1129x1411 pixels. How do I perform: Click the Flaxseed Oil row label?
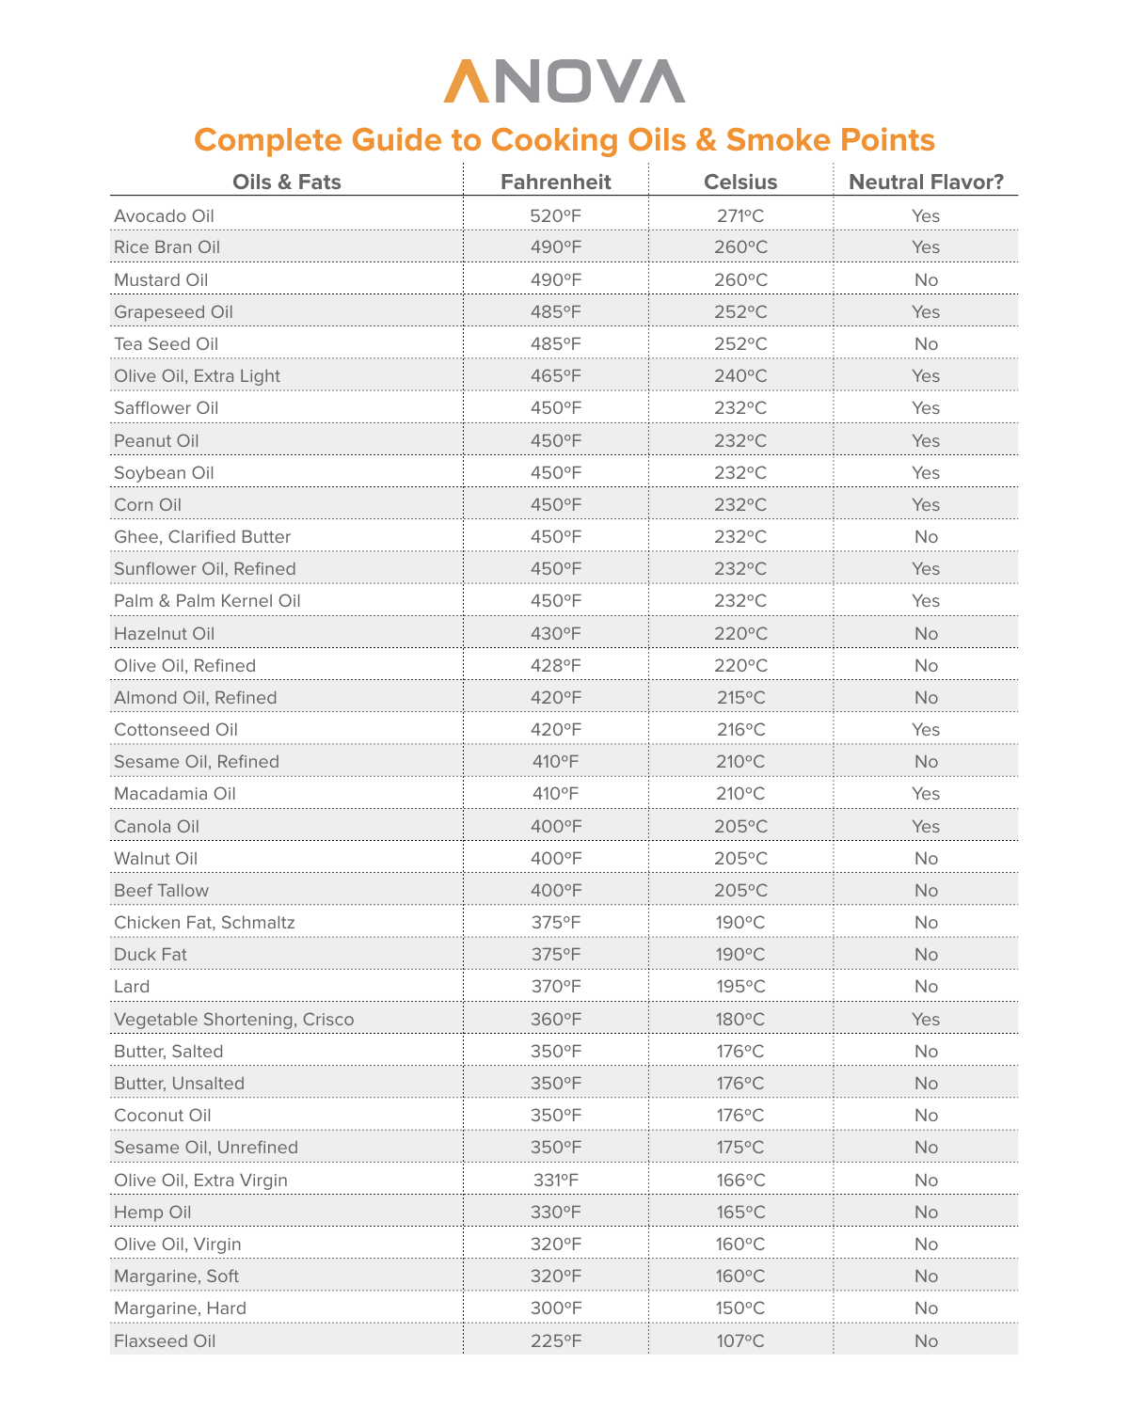(x=165, y=1340)
